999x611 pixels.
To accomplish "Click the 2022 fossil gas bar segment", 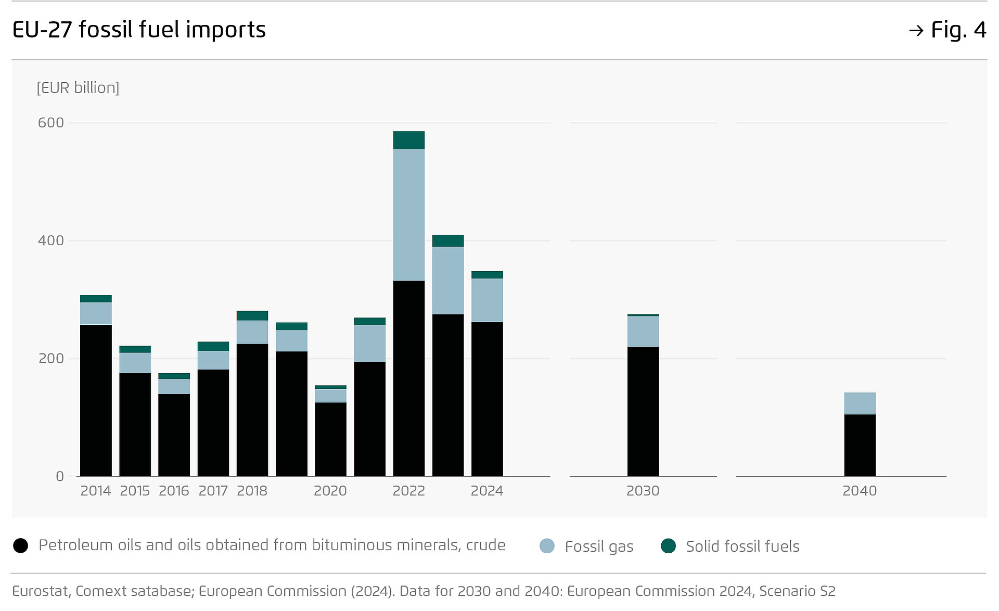I will (x=408, y=214).
